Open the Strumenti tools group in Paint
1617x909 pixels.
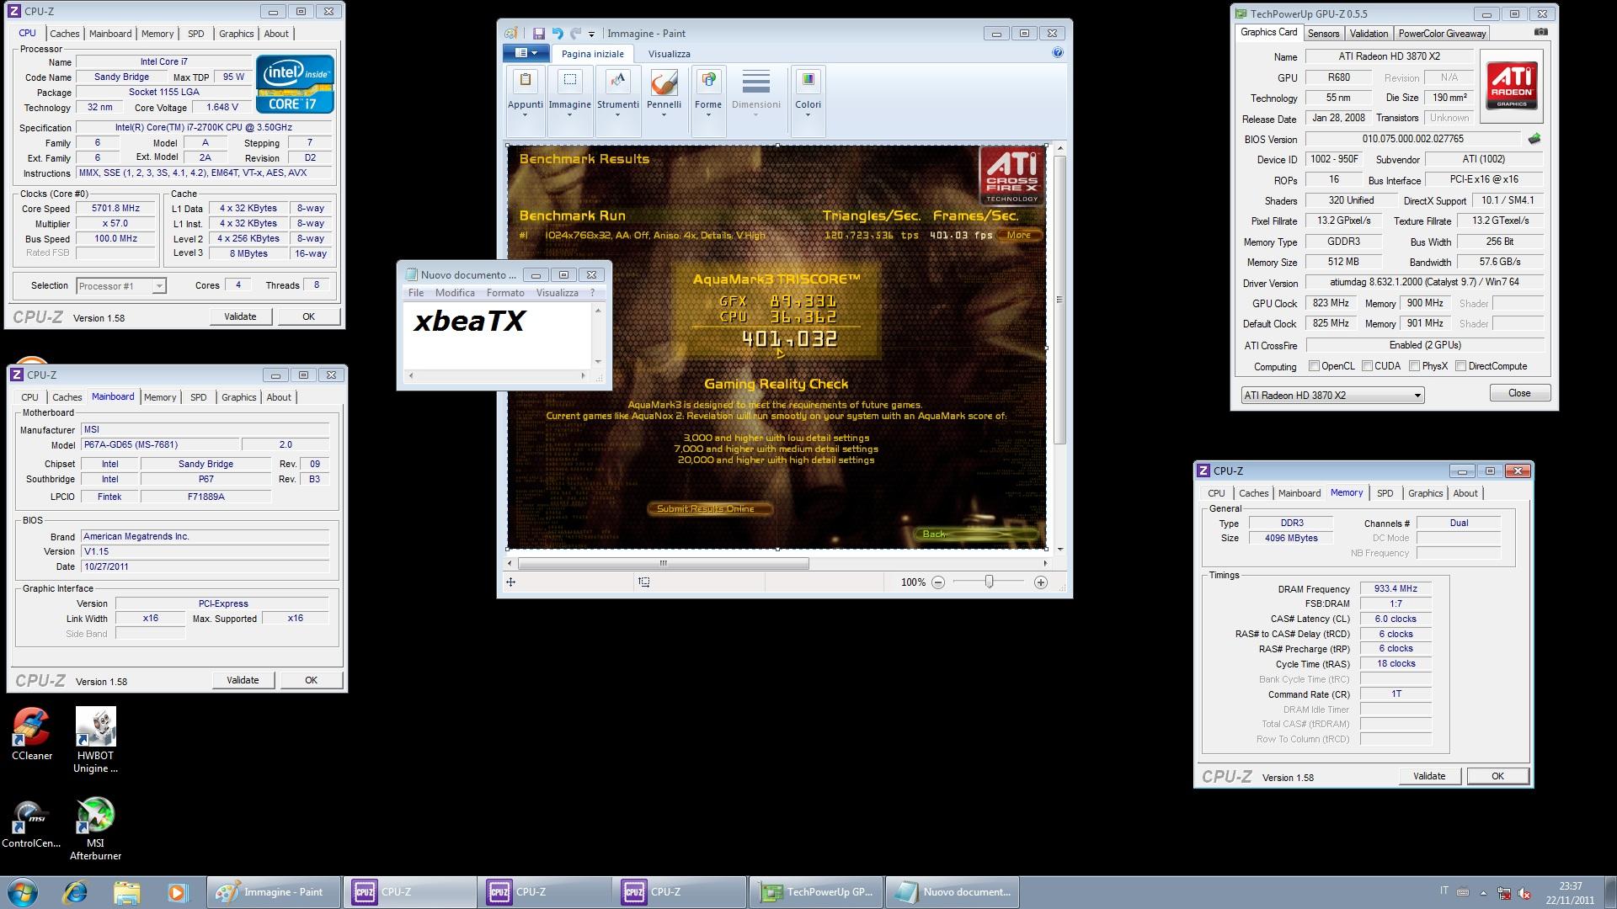pyautogui.click(x=618, y=101)
